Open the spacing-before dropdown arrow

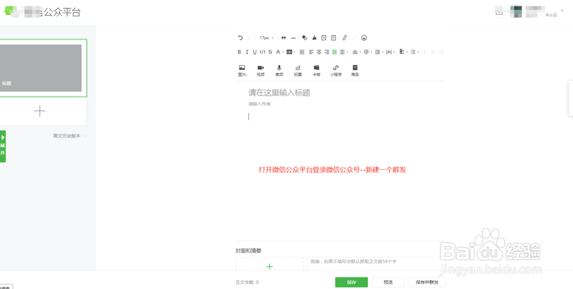pyautogui.click(x=360, y=52)
